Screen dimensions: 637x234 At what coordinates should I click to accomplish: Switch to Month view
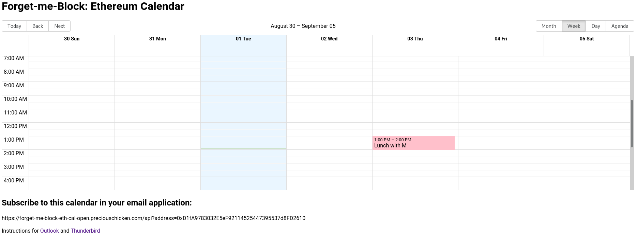tap(549, 26)
